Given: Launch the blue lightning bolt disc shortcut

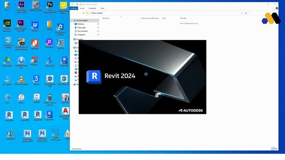Looking at the screenshot, I should [21, 60].
